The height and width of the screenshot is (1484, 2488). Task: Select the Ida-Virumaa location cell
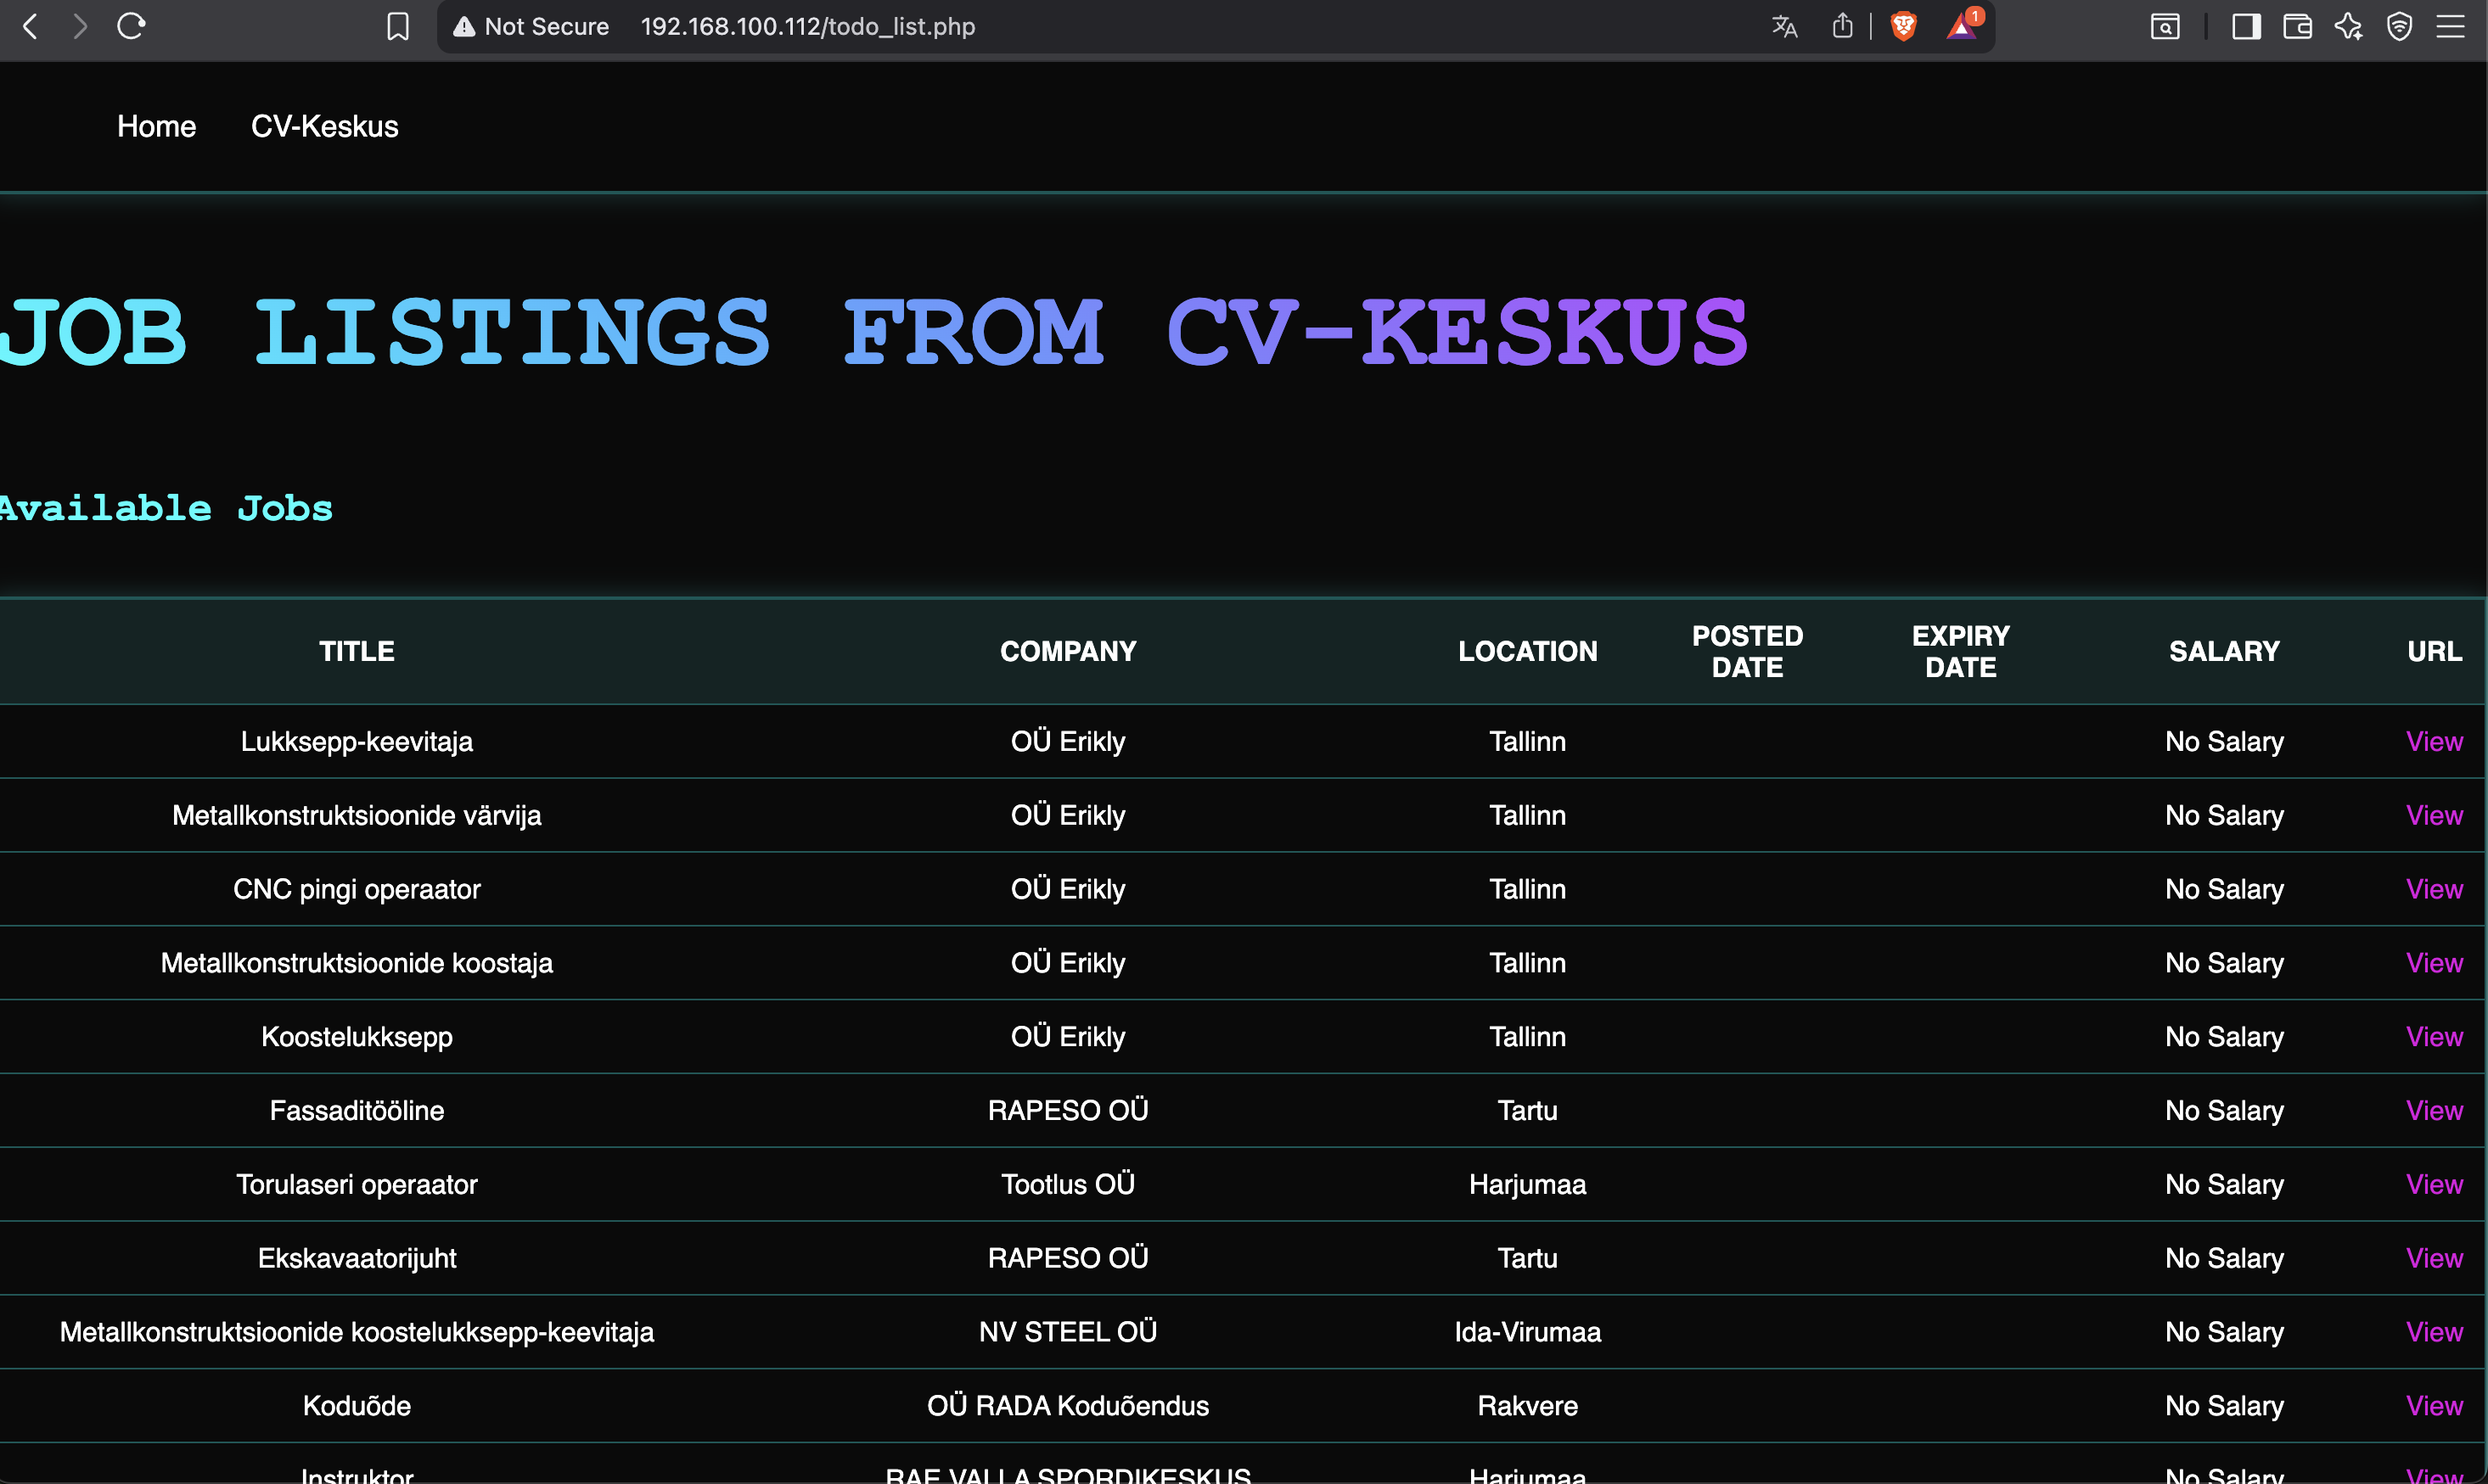[x=1528, y=1332]
